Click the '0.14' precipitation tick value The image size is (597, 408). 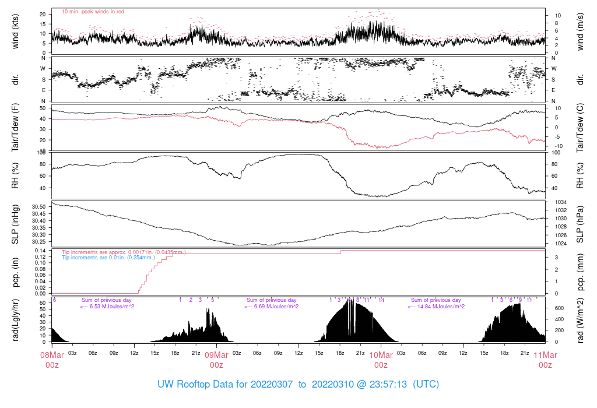click(40, 251)
